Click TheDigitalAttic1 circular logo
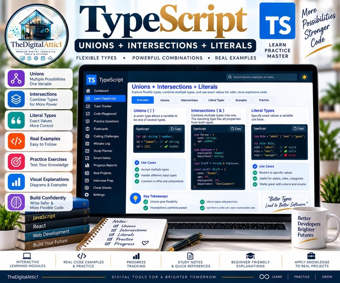This screenshot has width=340, height=283. coord(36,35)
